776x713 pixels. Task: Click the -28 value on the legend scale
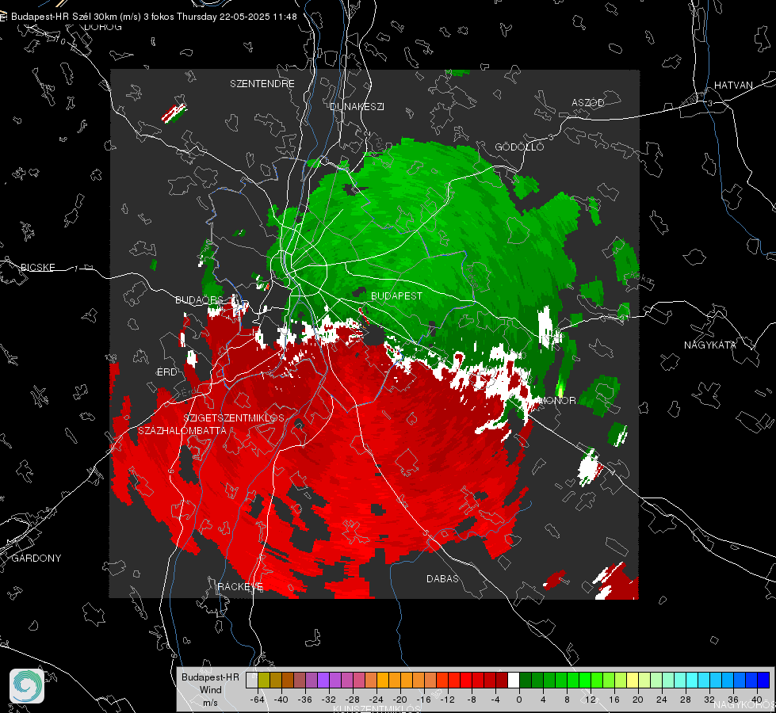point(353,700)
